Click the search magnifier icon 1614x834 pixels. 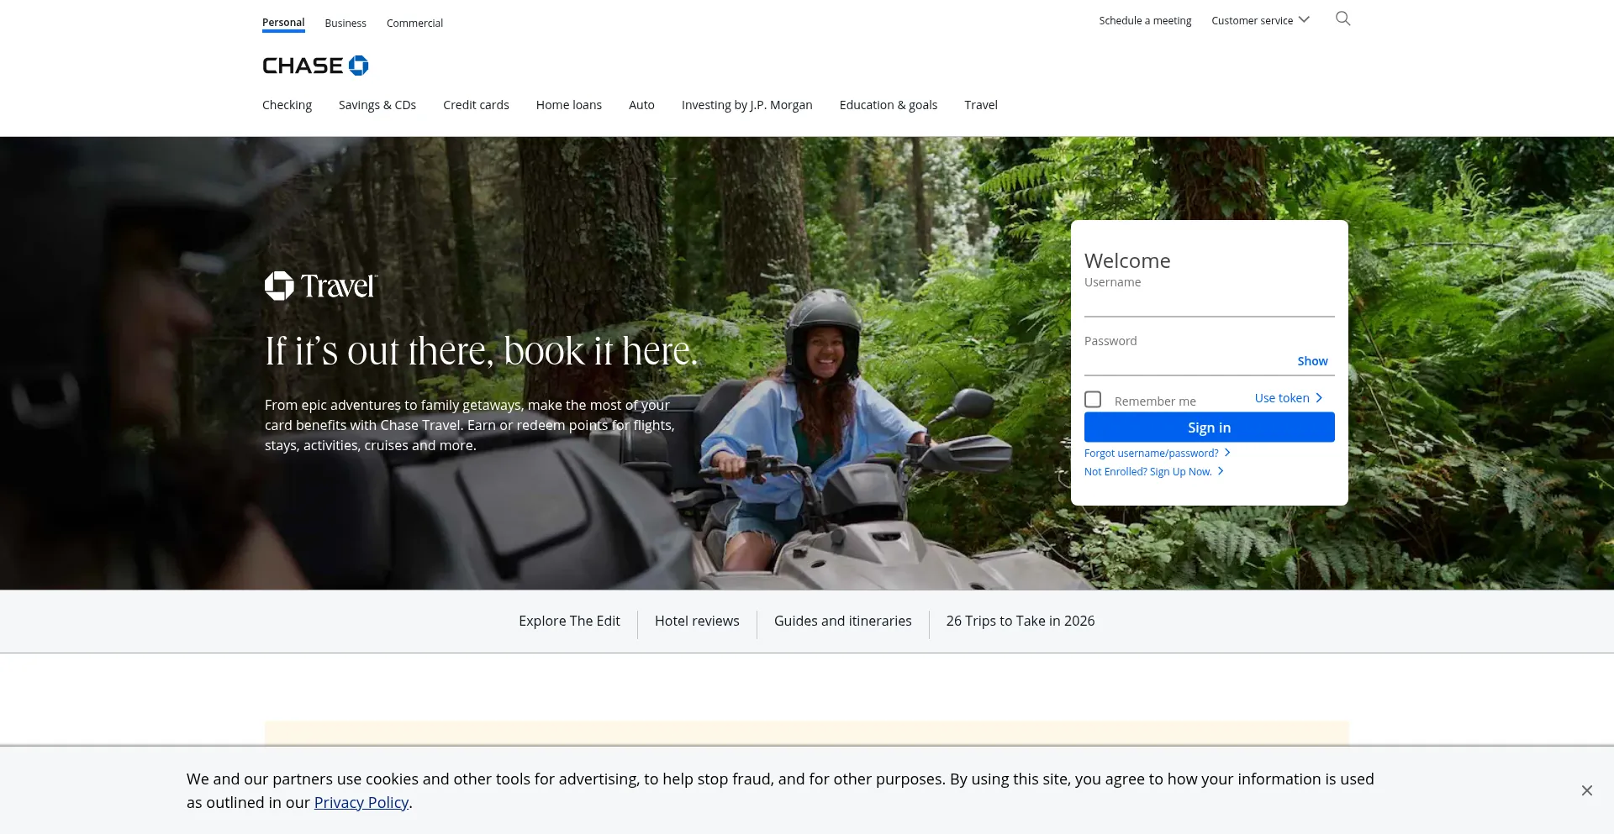click(1342, 18)
